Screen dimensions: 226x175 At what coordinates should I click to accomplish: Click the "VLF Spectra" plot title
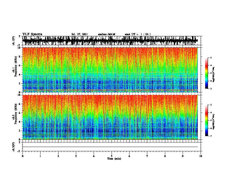pos(32,34)
